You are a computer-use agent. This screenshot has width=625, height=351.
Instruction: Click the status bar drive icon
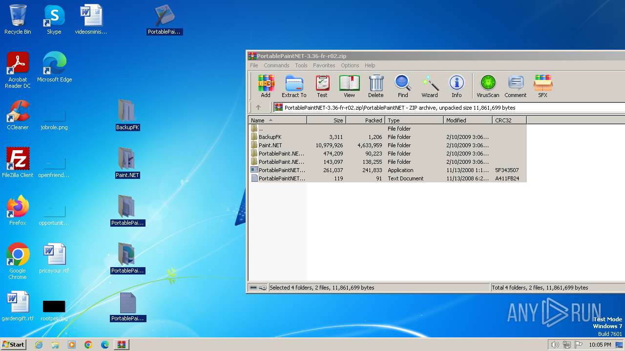253,288
